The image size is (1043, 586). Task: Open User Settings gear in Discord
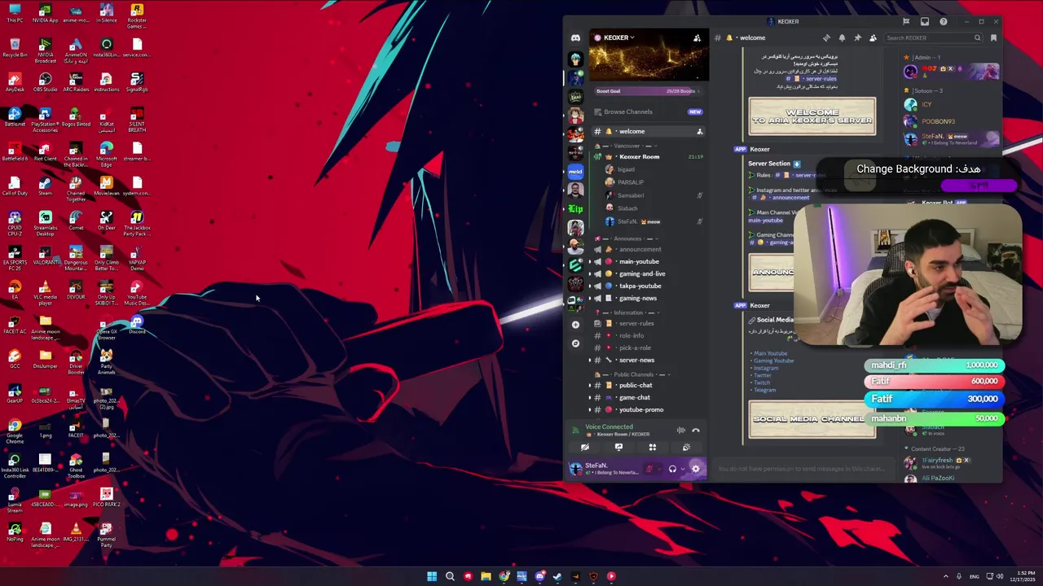[x=695, y=469]
